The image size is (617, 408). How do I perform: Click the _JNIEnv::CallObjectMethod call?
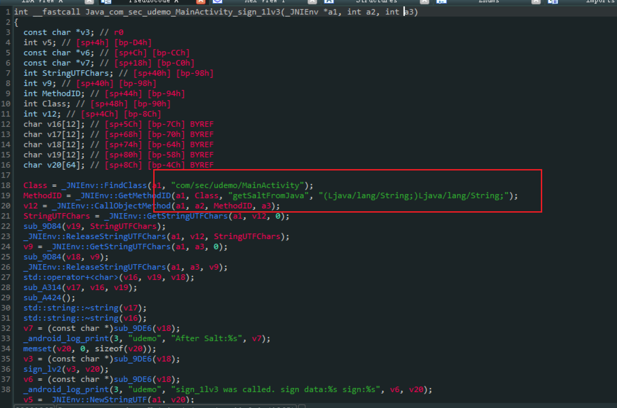[112, 206]
